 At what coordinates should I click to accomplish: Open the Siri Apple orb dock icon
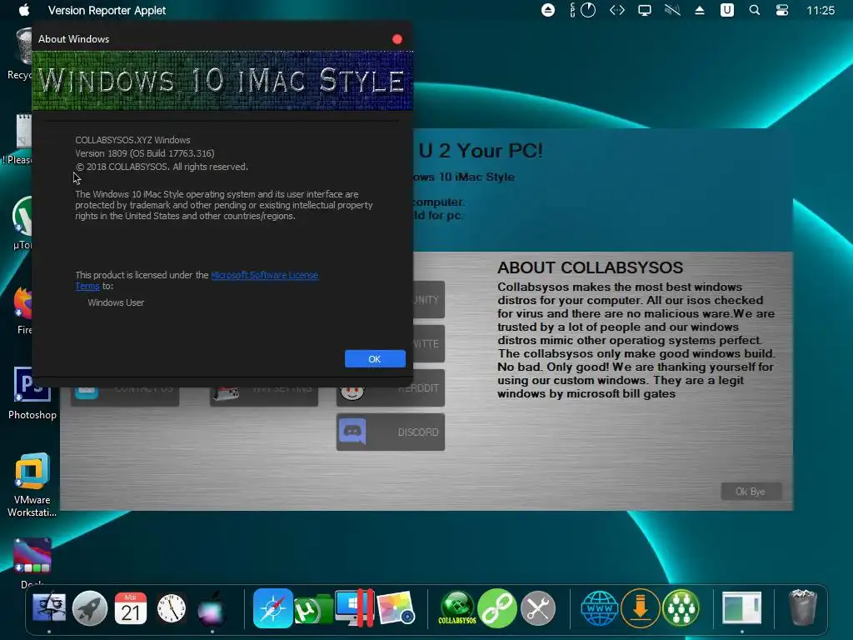(212, 608)
